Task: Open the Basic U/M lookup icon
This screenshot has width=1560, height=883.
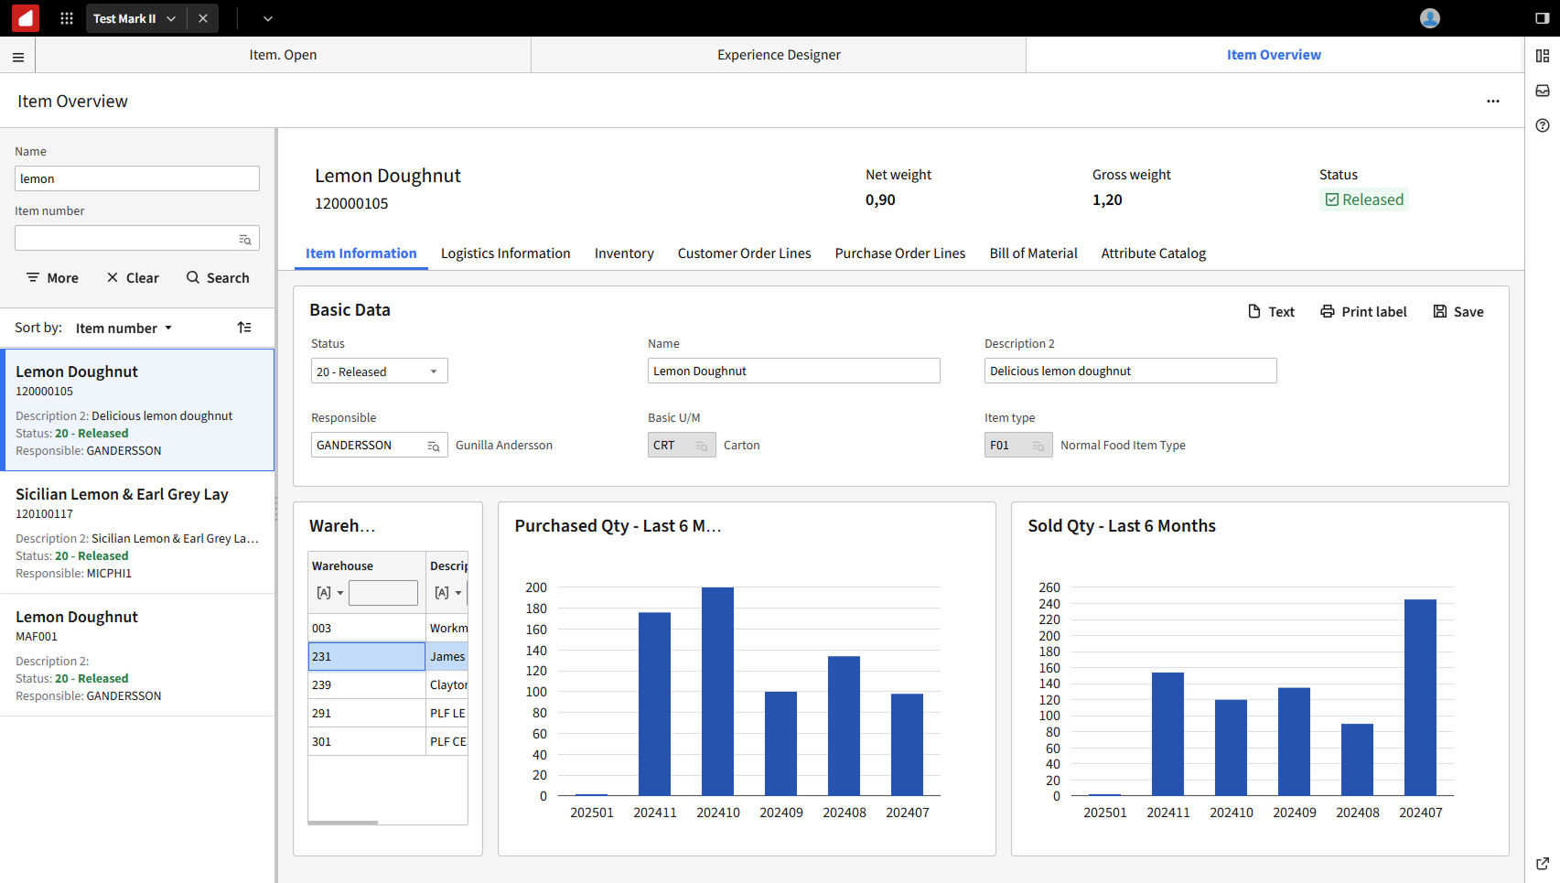Action: (702, 446)
